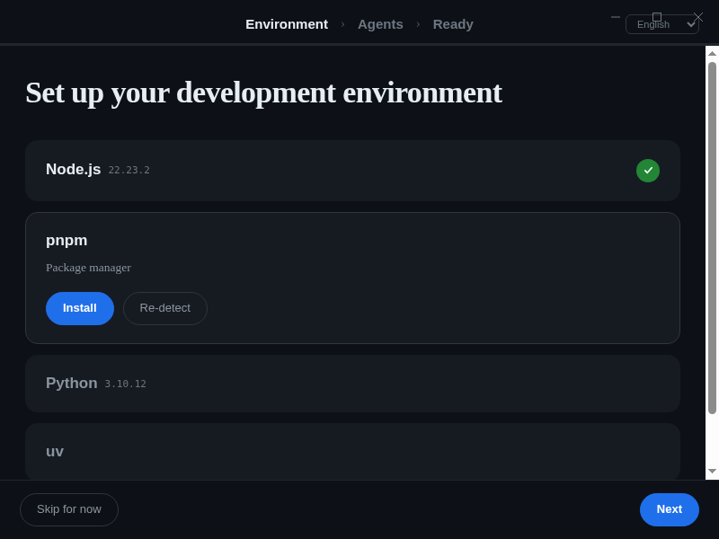Proceed with the Next button
719x539 pixels.
click(669, 509)
